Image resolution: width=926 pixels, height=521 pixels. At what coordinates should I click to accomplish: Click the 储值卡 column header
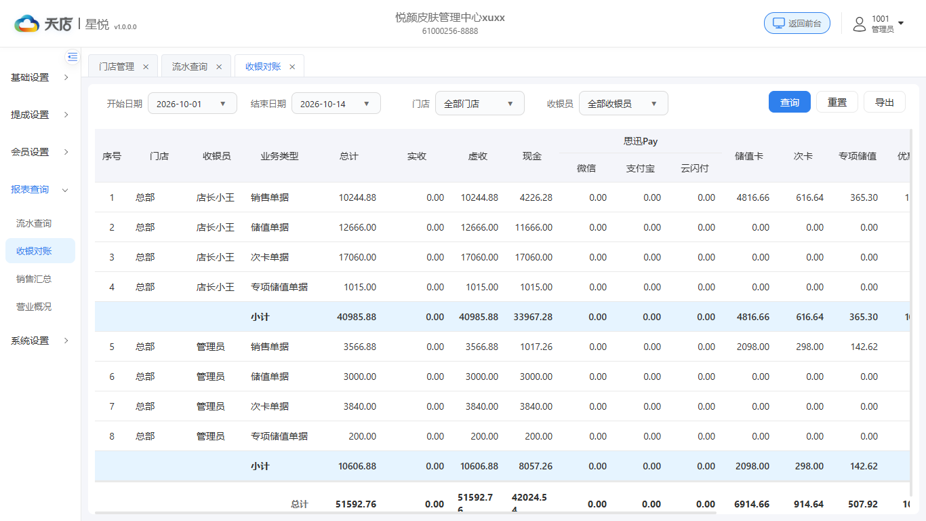[749, 156]
